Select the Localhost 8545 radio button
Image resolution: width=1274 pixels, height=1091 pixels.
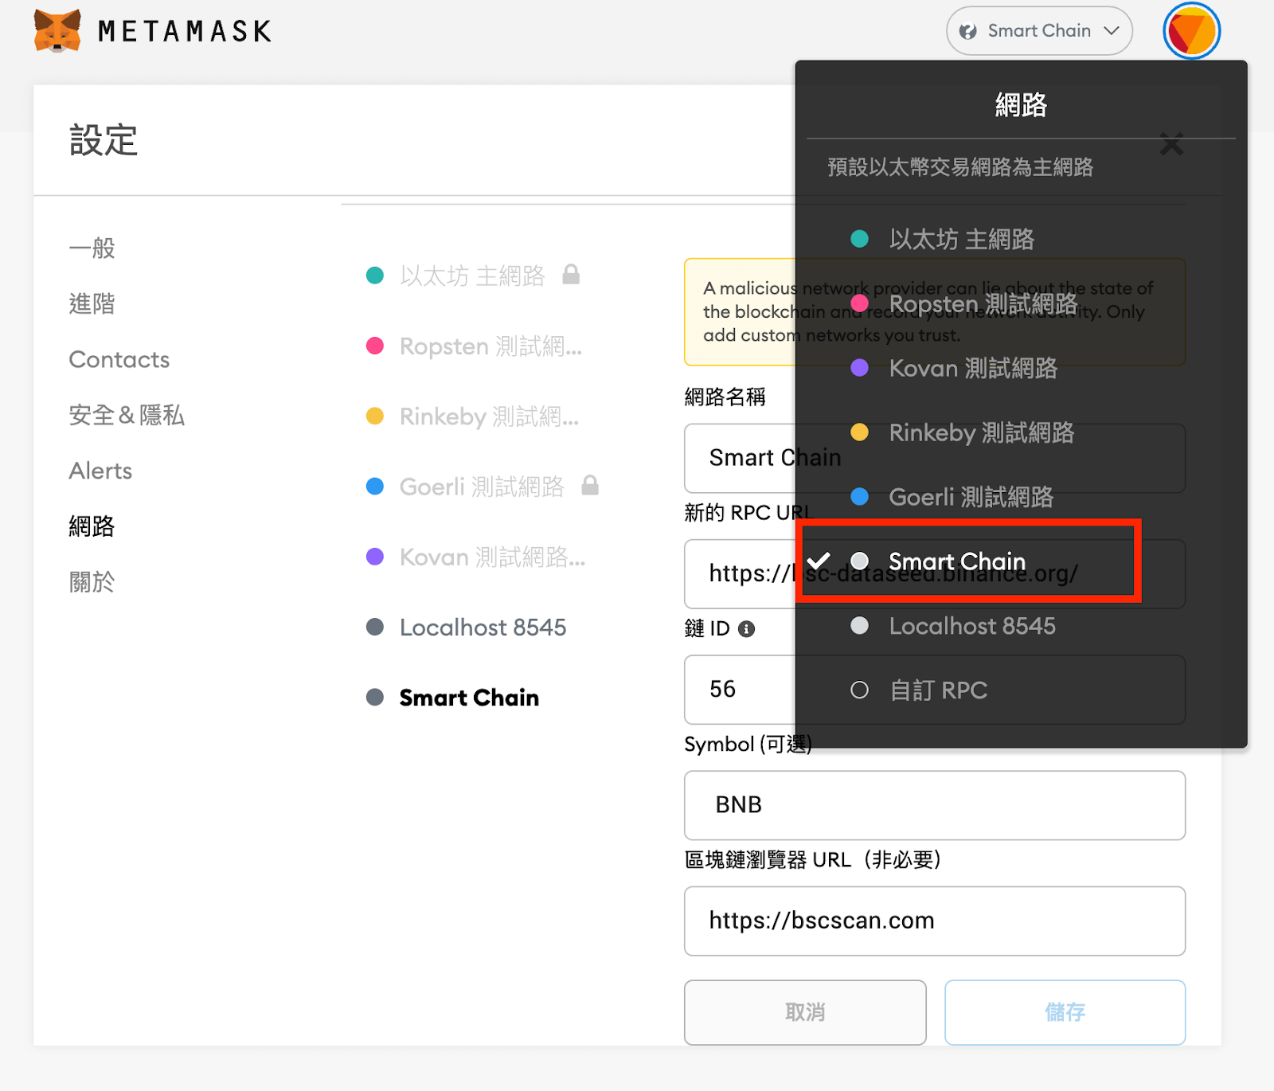pyautogui.click(x=860, y=626)
